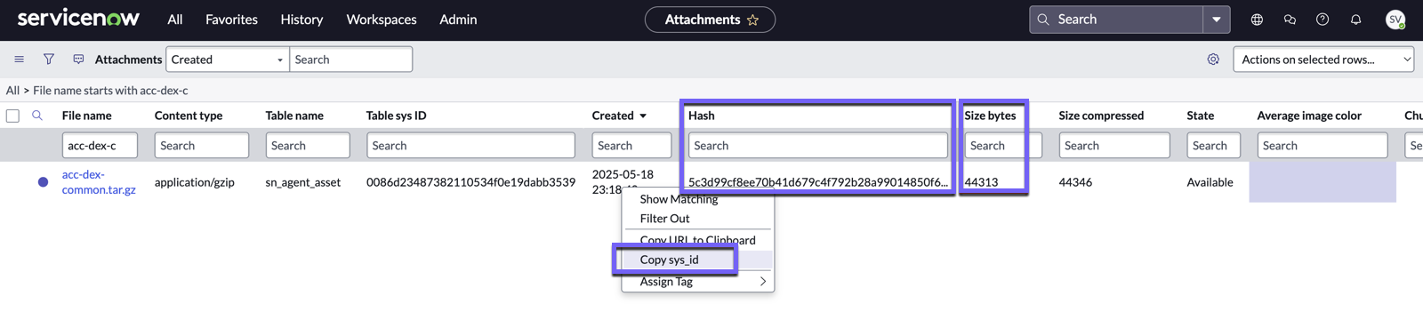Expand the global search options dropdown arrow
The image size is (1423, 320).
(1217, 20)
